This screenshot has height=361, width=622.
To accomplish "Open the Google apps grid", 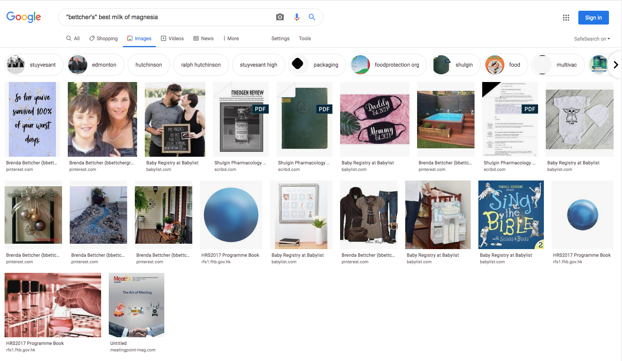I will click(x=566, y=18).
